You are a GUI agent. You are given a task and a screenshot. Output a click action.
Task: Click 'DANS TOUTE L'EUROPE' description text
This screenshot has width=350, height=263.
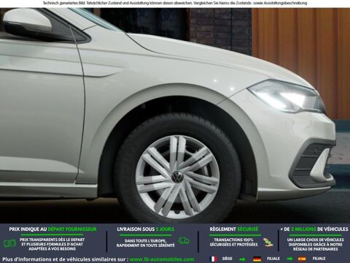coord(146,243)
